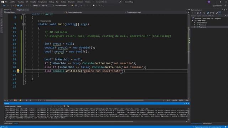
Task: Click the properties wrench icon
Action: click(x=217, y=13)
